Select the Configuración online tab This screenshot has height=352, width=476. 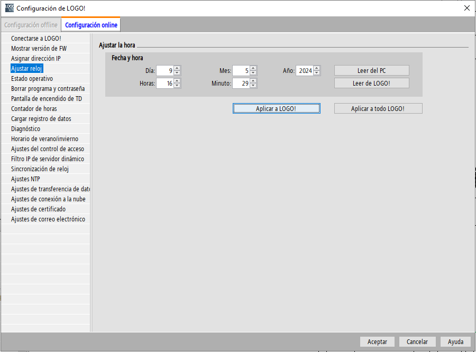pos(90,25)
